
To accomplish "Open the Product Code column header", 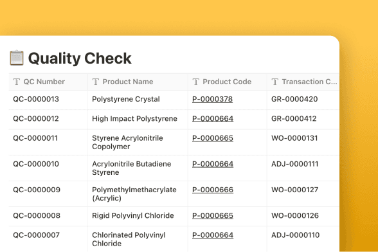I will click(228, 82).
